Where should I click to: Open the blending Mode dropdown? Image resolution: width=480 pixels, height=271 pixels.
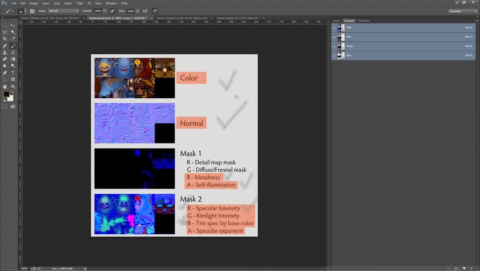[63, 11]
